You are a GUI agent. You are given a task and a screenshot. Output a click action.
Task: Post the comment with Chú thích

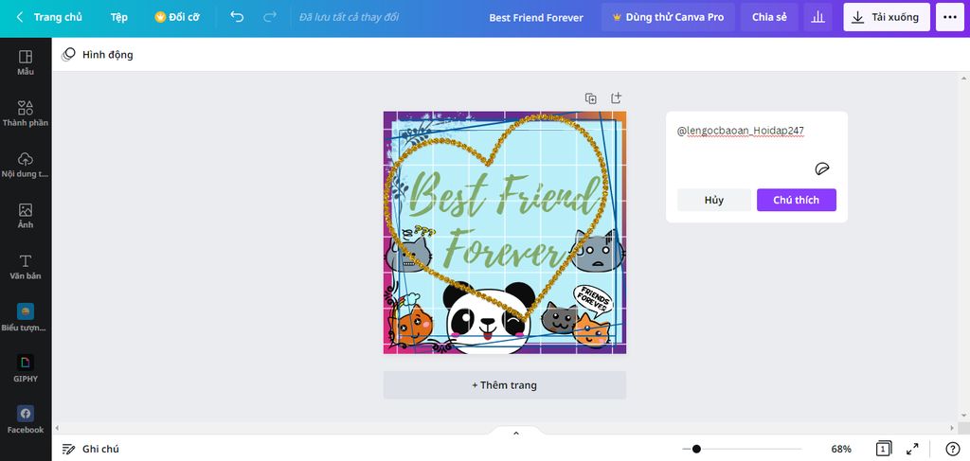796,201
